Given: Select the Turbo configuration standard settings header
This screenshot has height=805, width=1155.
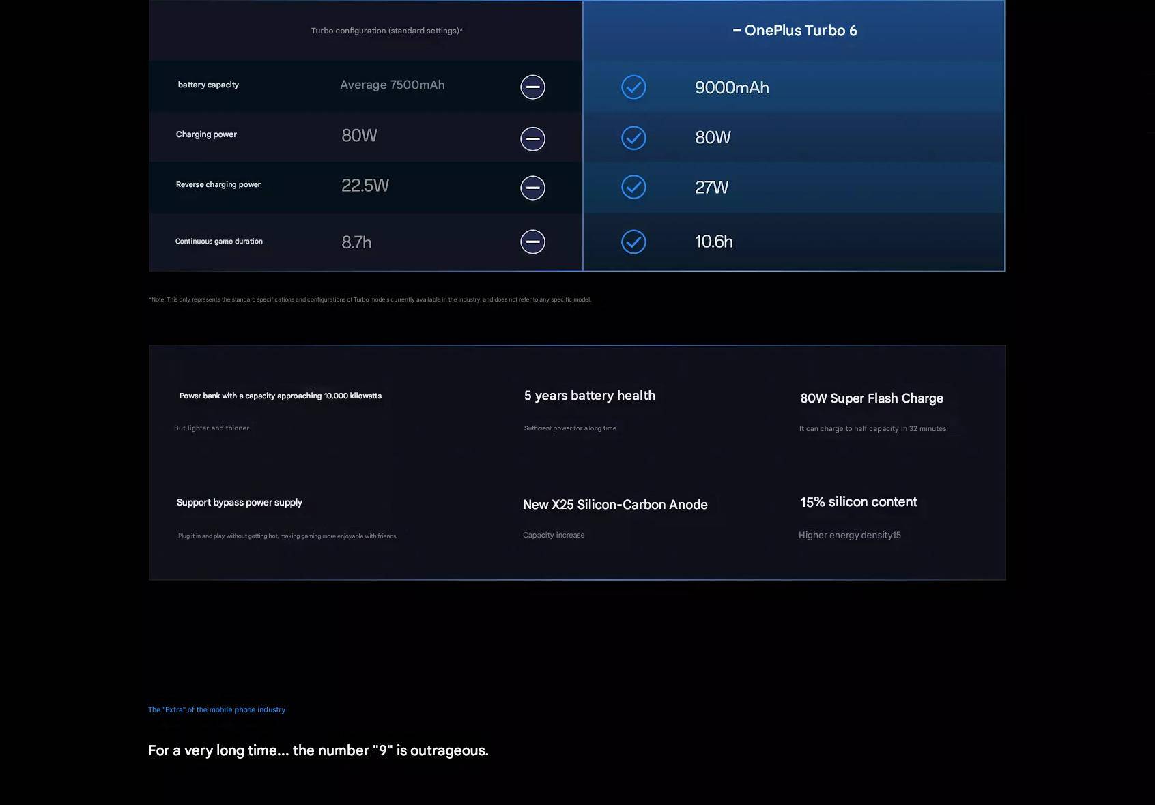Looking at the screenshot, I should (x=386, y=31).
